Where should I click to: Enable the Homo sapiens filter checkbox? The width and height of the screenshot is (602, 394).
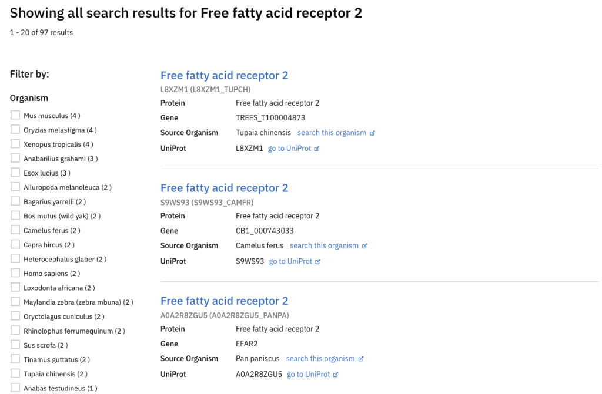tap(15, 273)
